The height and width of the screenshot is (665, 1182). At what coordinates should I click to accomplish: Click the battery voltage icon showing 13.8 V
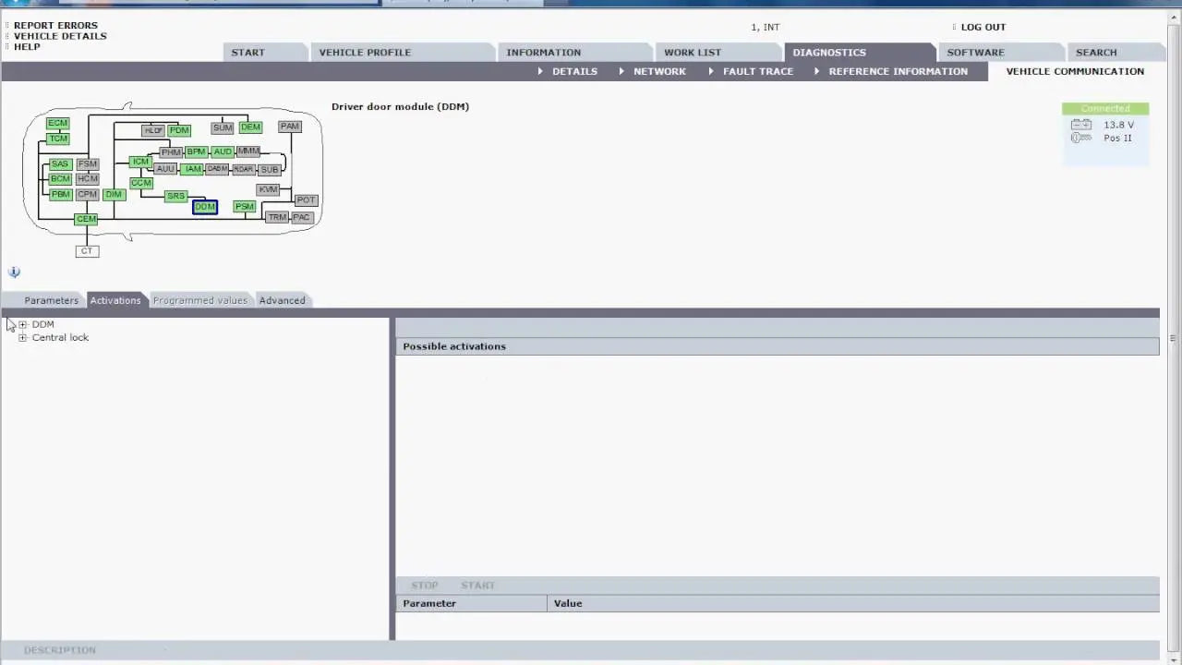[1080, 124]
